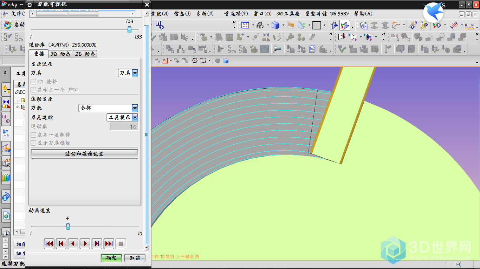Open the 刀具 display dropdown
Image resolution: width=480 pixels, height=269 pixels.
pyautogui.click(x=128, y=73)
